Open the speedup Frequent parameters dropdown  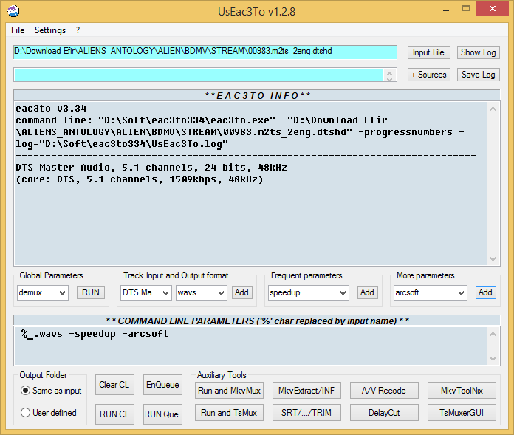(309, 292)
